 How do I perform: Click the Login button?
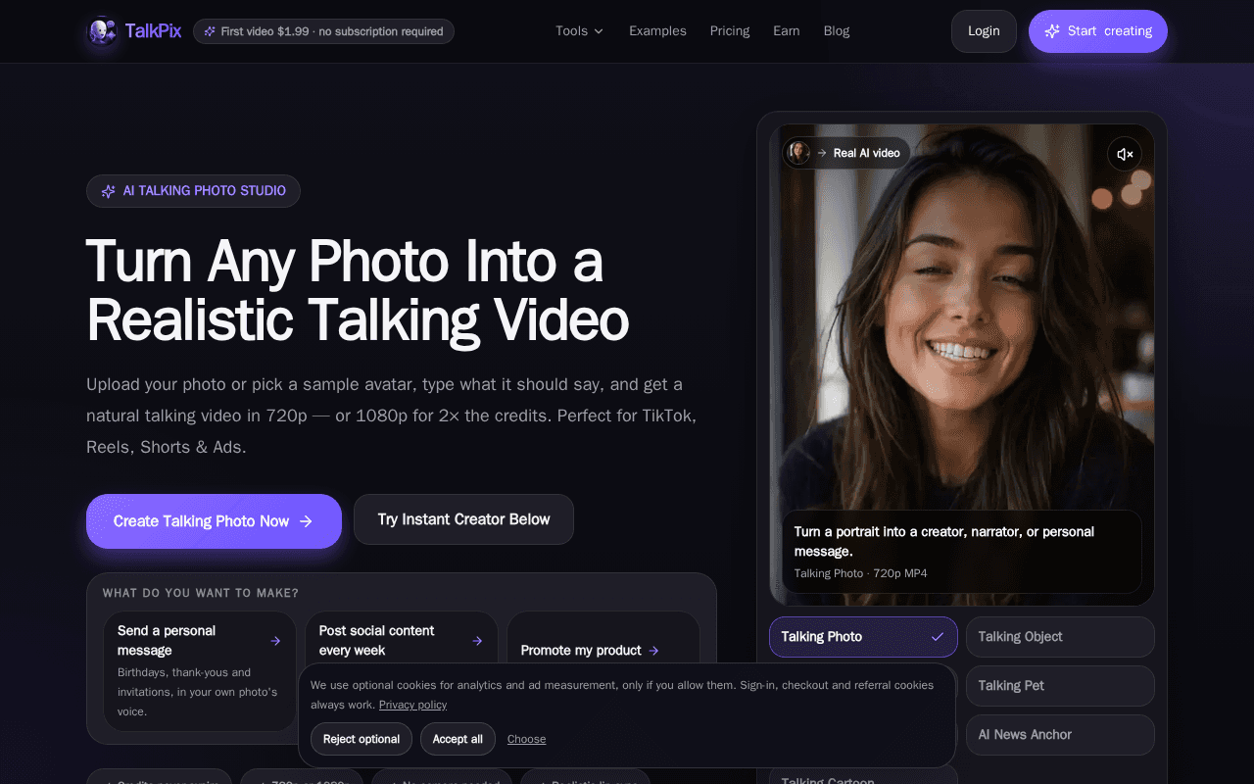pyautogui.click(x=984, y=31)
